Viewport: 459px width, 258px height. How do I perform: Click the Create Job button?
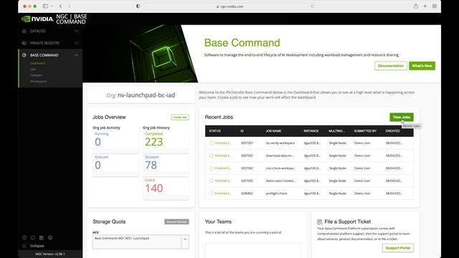coord(180,118)
